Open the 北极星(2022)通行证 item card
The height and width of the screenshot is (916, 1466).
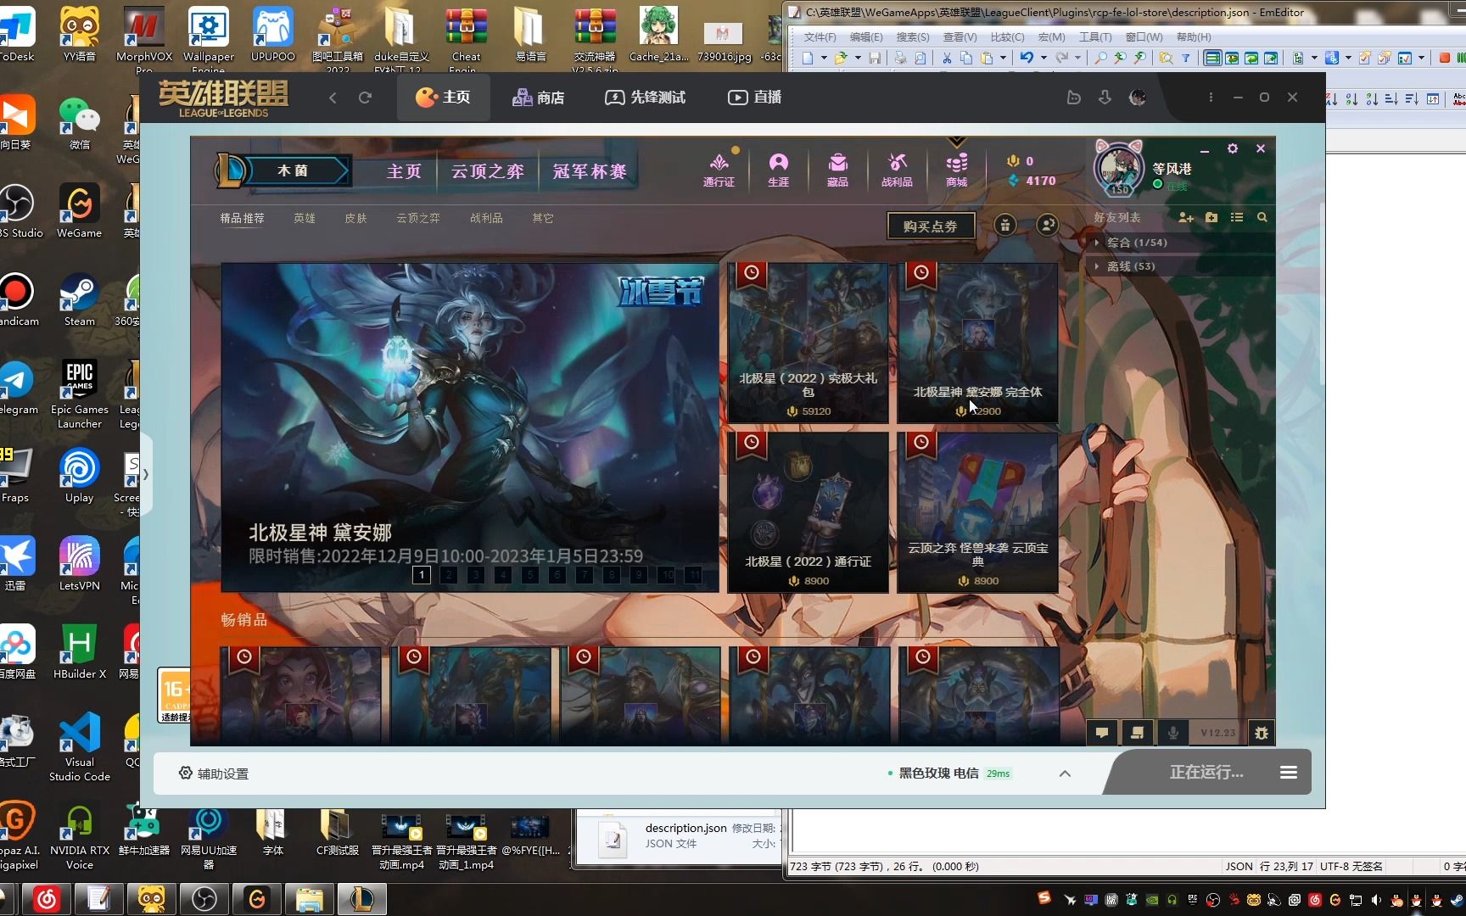pyautogui.click(x=809, y=512)
